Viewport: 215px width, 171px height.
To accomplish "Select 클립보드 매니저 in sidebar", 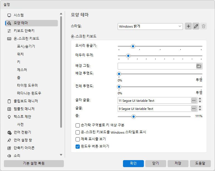I will click(x=32, y=101).
